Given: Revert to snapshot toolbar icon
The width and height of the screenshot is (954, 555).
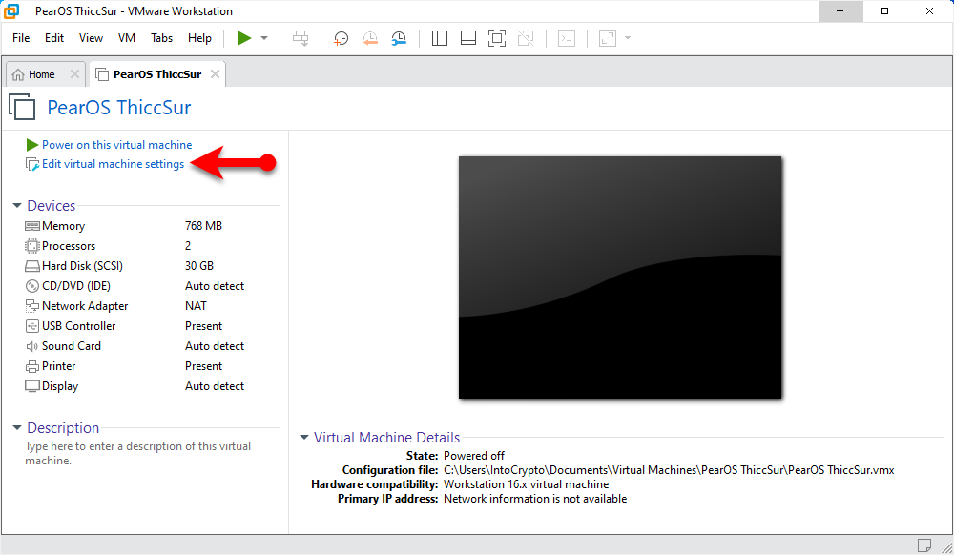Looking at the screenshot, I should tap(370, 38).
